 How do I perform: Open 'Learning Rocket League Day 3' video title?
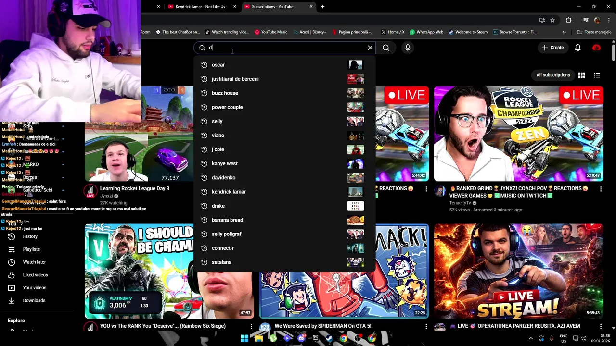[135, 188]
